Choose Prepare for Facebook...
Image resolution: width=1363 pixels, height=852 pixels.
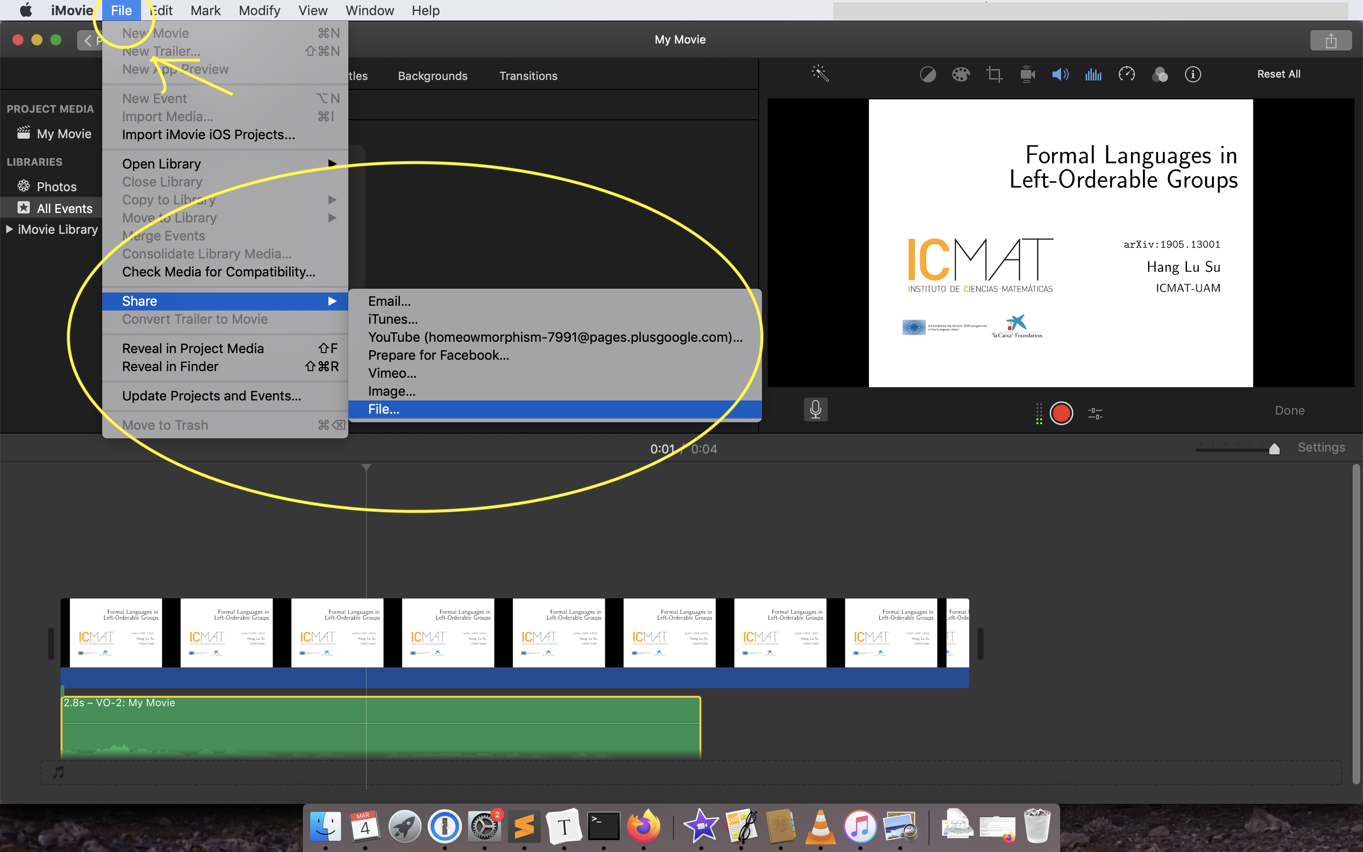tap(555, 355)
